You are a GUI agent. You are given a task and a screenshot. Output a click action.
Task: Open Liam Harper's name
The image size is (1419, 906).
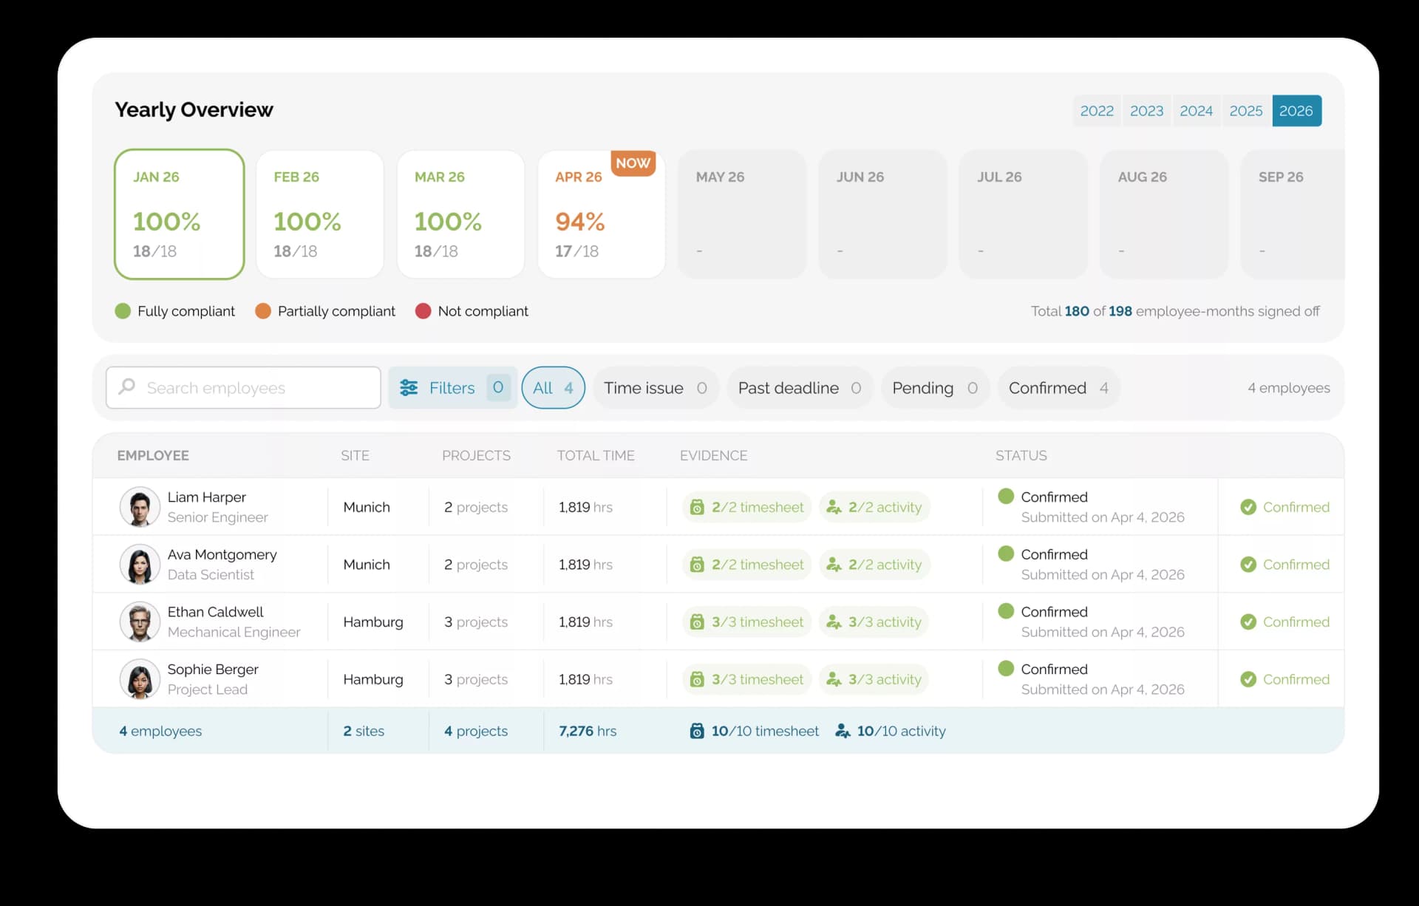click(x=206, y=497)
